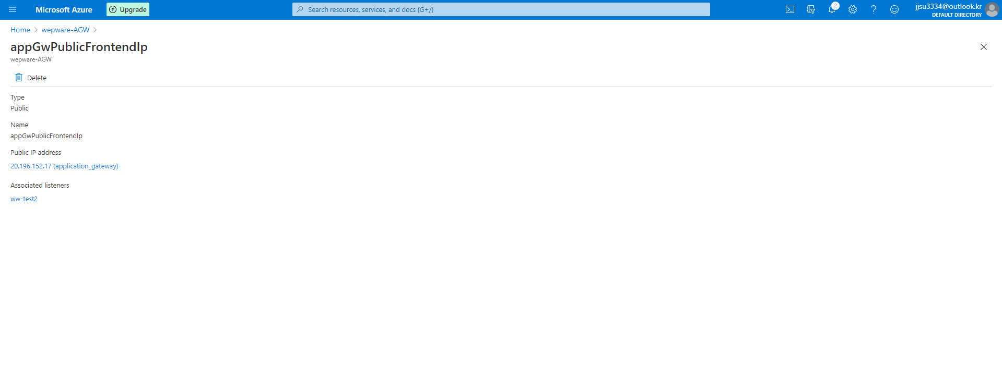Go to Home in the breadcrumb
Image resolution: width=1002 pixels, height=379 pixels.
coord(20,30)
